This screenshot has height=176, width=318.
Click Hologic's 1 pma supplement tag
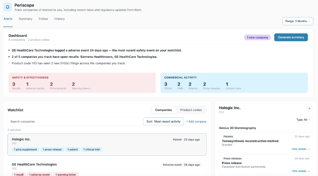[25, 149]
